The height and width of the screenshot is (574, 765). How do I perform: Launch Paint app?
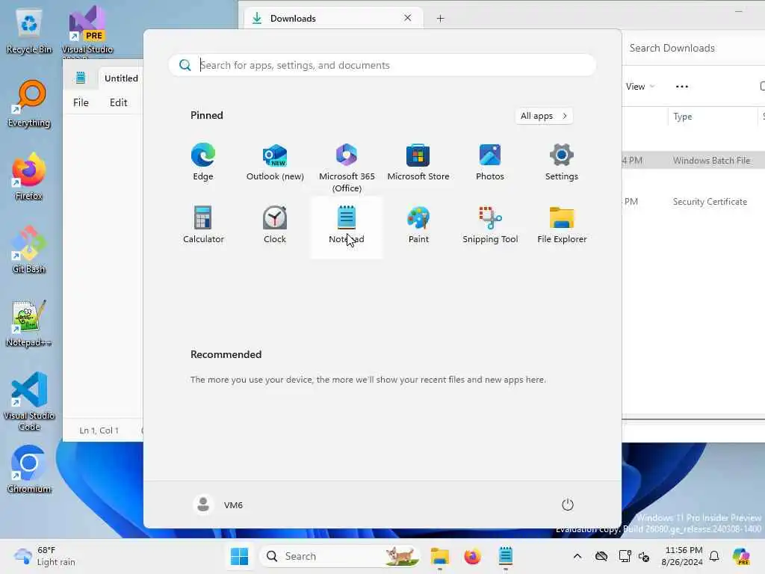[x=418, y=226]
